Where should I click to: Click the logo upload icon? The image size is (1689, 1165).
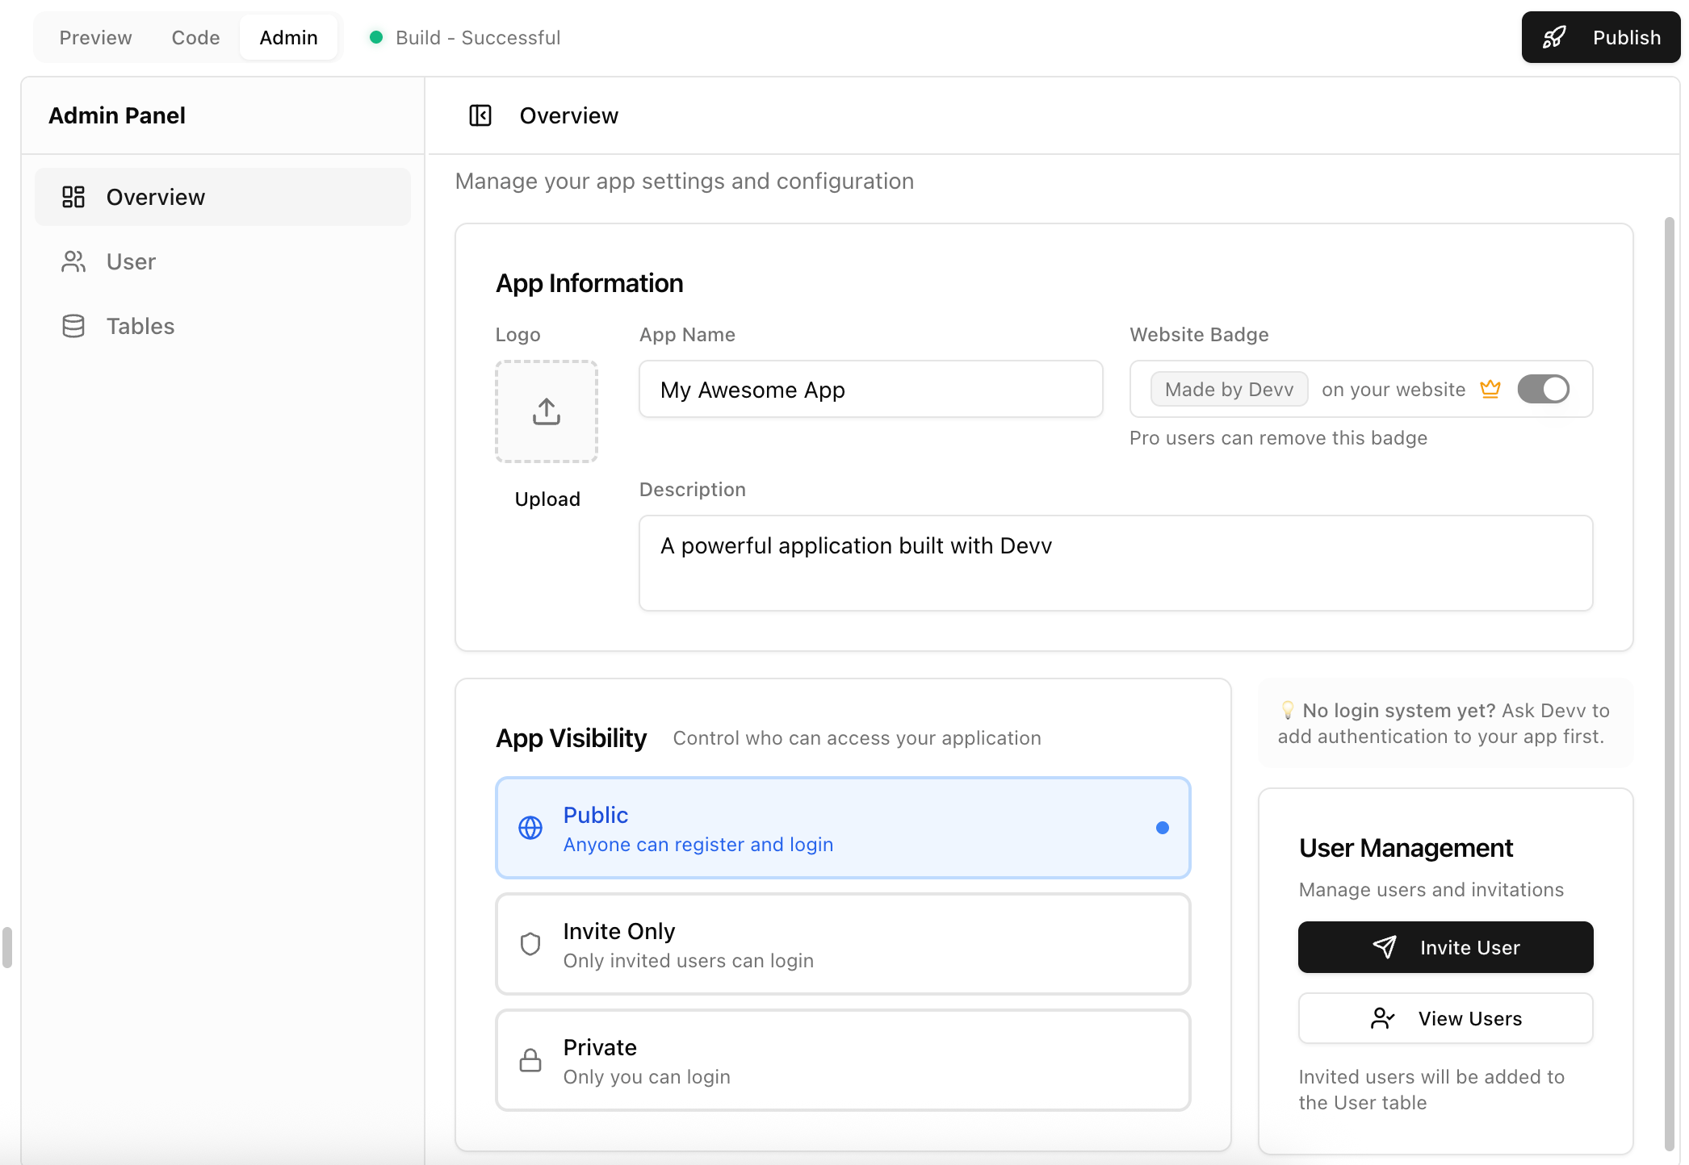tap(546, 411)
